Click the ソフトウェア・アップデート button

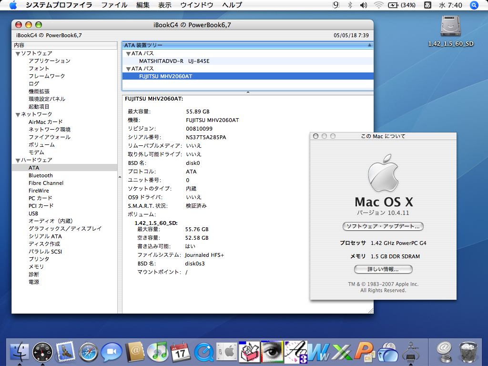coord(383,226)
